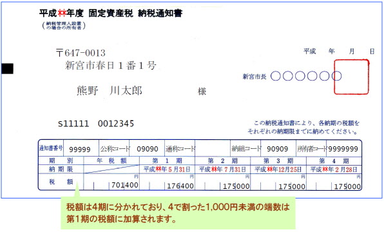Select the code 's11111 0012345'
Viewport: 384px width, 232px height.
pyautogui.click(x=96, y=124)
